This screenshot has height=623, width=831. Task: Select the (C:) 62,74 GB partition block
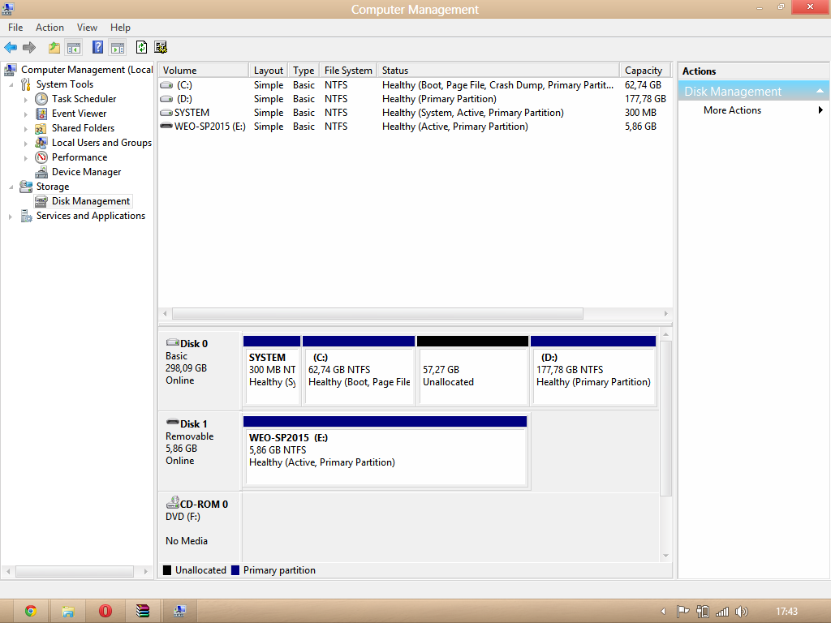click(x=359, y=371)
